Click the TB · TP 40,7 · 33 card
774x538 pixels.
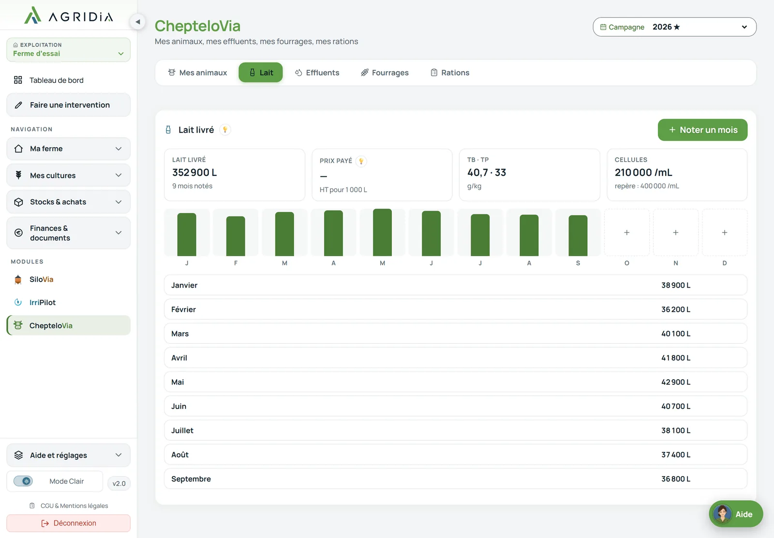(530, 175)
